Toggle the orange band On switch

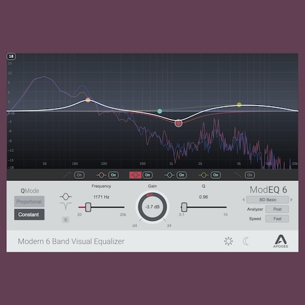click(x=113, y=175)
